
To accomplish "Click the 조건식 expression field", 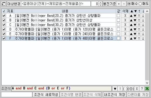I will [61, 89].
